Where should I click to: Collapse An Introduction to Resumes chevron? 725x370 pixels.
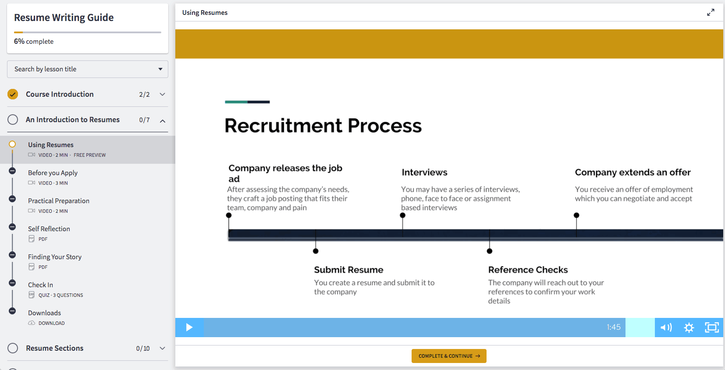pyautogui.click(x=162, y=121)
